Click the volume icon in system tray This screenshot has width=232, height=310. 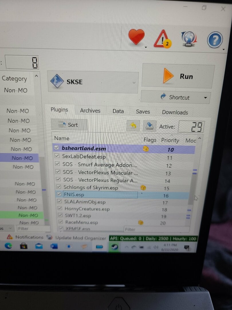click(156, 247)
